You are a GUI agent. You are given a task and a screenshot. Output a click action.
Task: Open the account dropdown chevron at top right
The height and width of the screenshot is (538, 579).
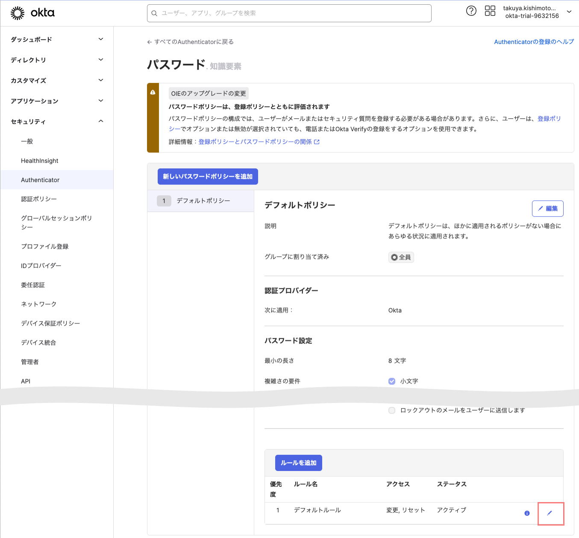click(569, 12)
